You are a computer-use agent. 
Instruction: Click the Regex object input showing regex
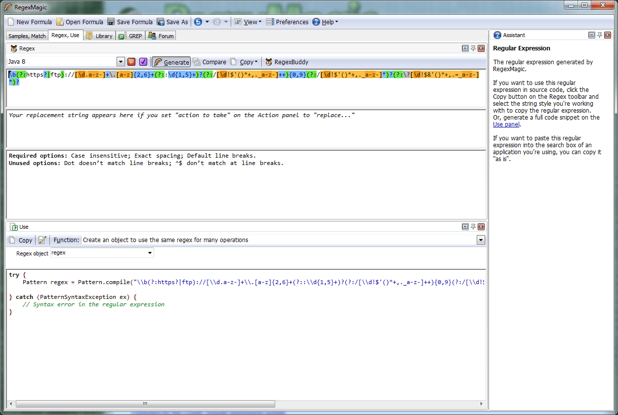99,253
